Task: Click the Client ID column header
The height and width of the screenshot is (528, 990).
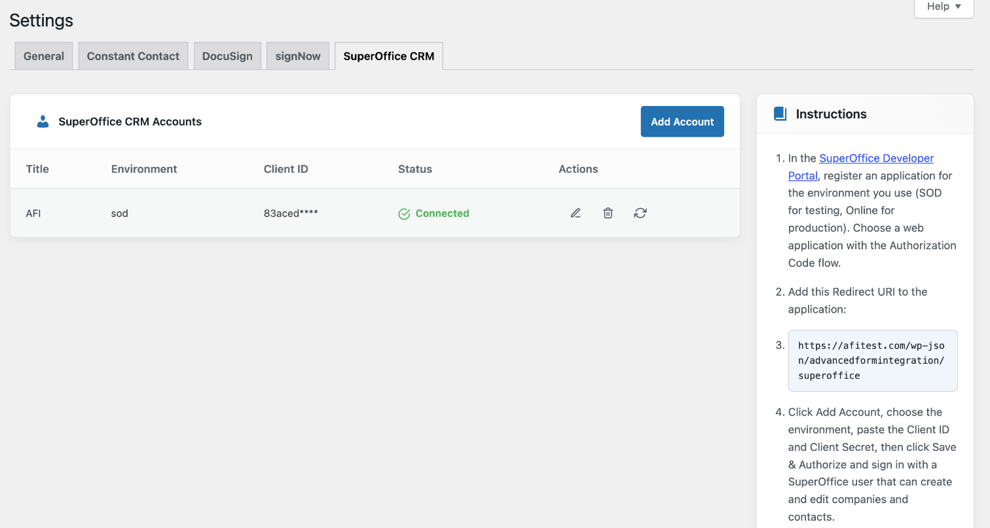Action: coord(286,169)
